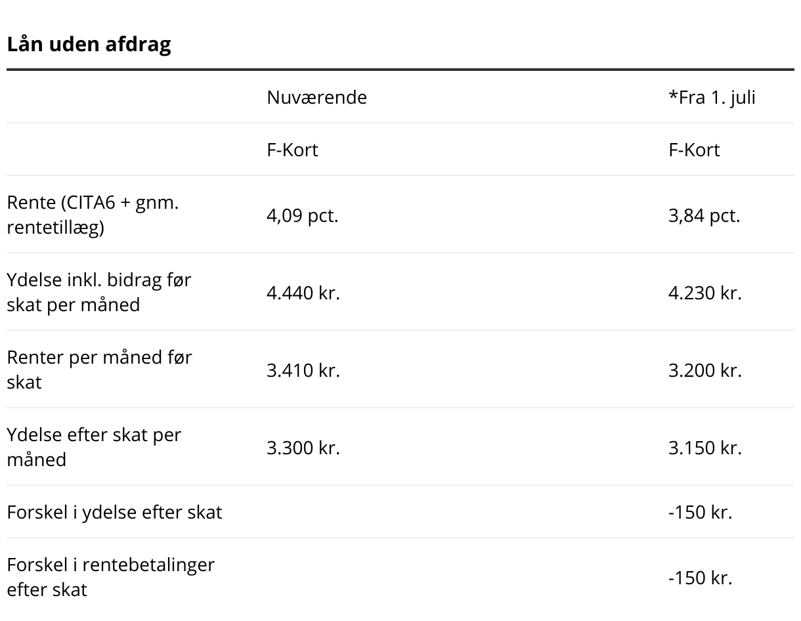Select the 4,09 pct. interest rate value
The image size is (801, 621).
(x=302, y=215)
